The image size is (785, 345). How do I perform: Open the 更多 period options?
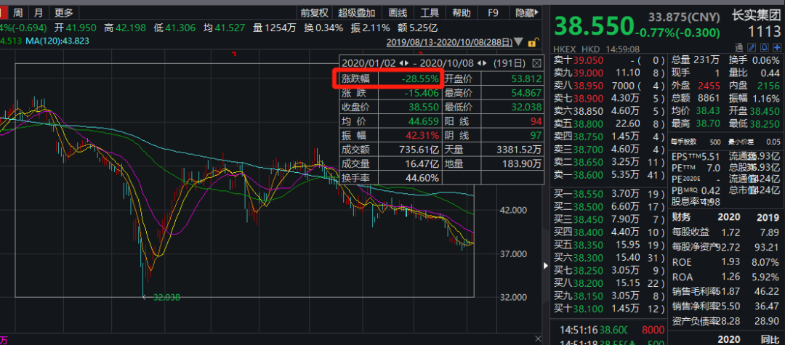(x=64, y=13)
